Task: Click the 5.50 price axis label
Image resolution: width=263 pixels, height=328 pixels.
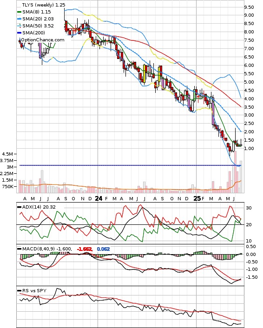Action: (249, 74)
